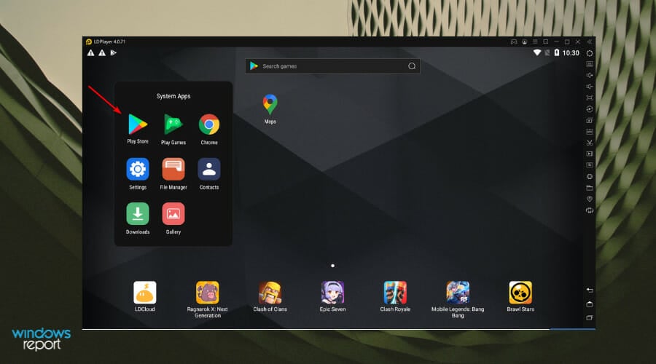Click the Search games field

(332, 66)
